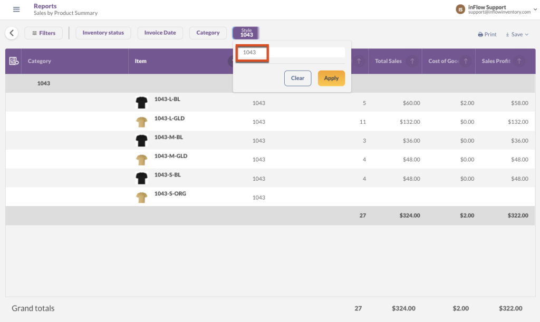Open the Inventory status filter
The height and width of the screenshot is (322, 540).
pos(103,33)
